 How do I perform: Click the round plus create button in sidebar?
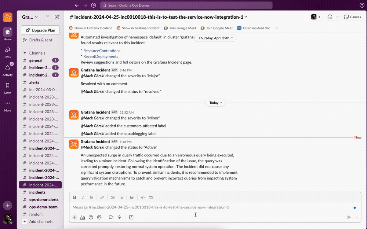(x=7, y=206)
